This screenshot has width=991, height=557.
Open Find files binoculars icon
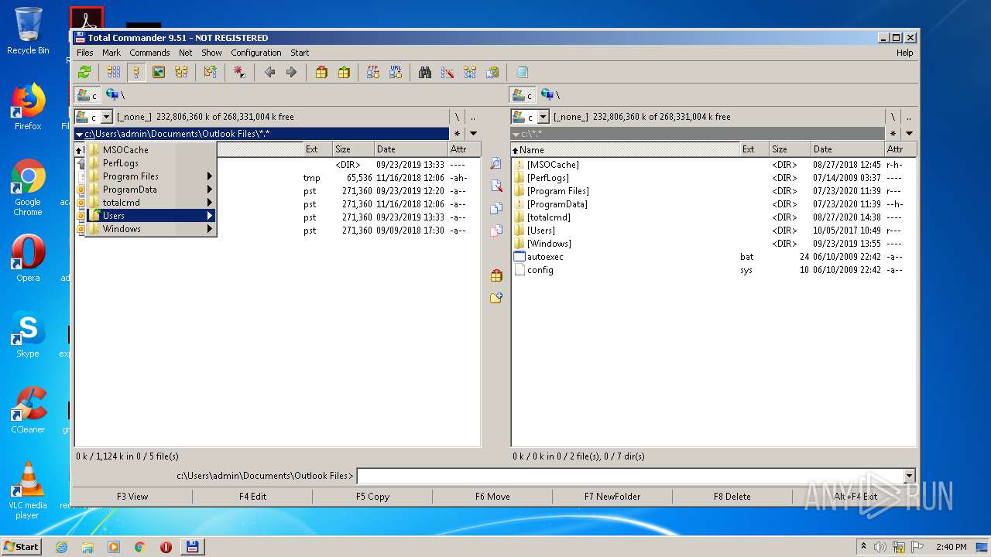425,72
